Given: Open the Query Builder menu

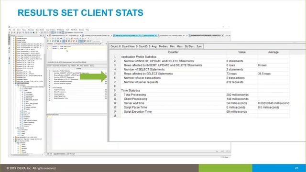Looking at the screenshot, I should (40, 30).
